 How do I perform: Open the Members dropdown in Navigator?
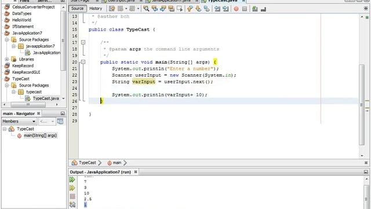[x=19, y=121]
